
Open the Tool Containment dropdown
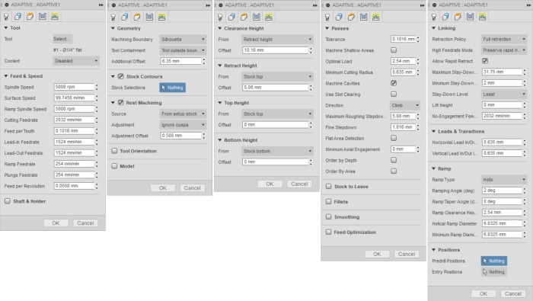click(183, 50)
